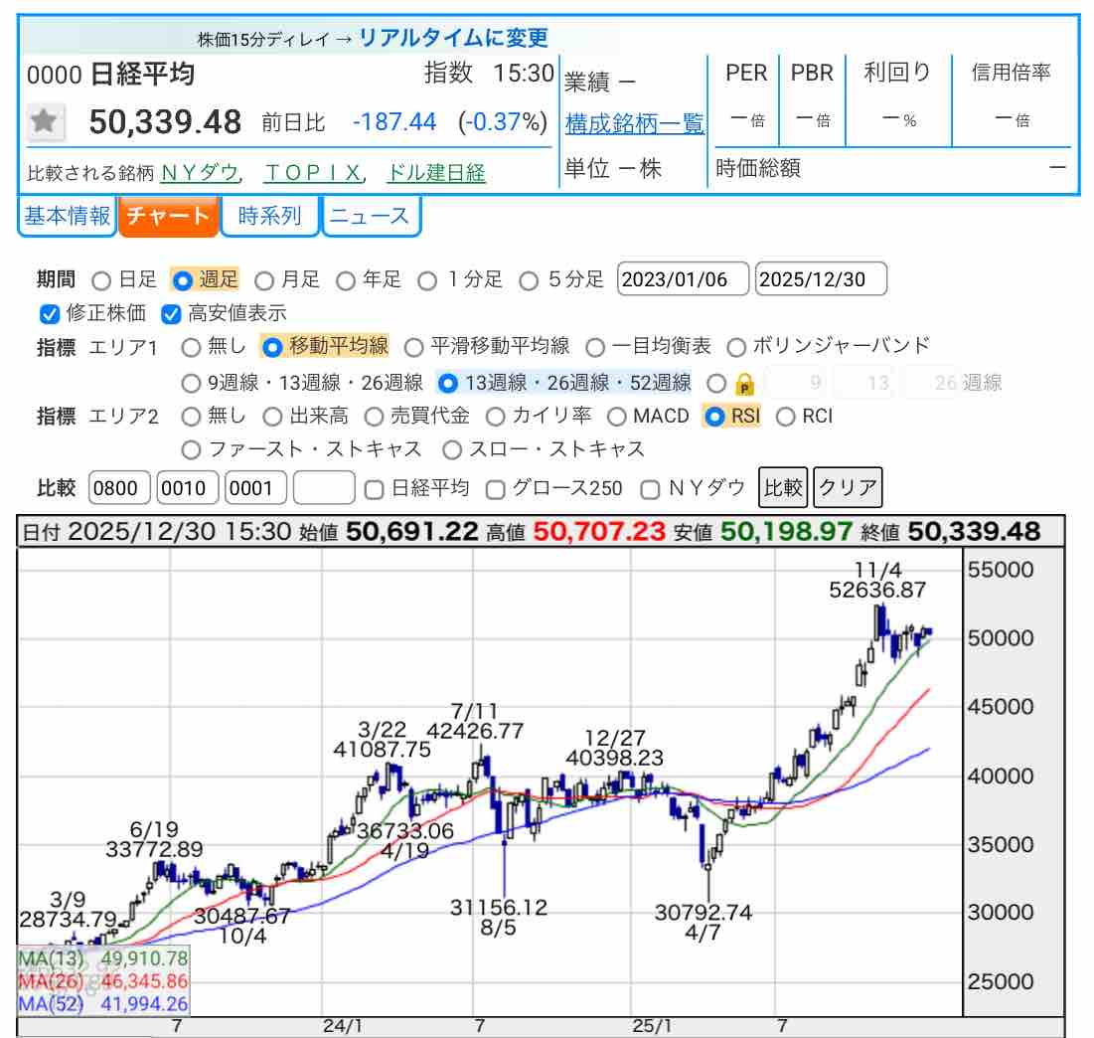Image resolution: width=1094 pixels, height=1038 pixels.
Task: Select MACD for area 2 indicator
Action: pos(616,417)
